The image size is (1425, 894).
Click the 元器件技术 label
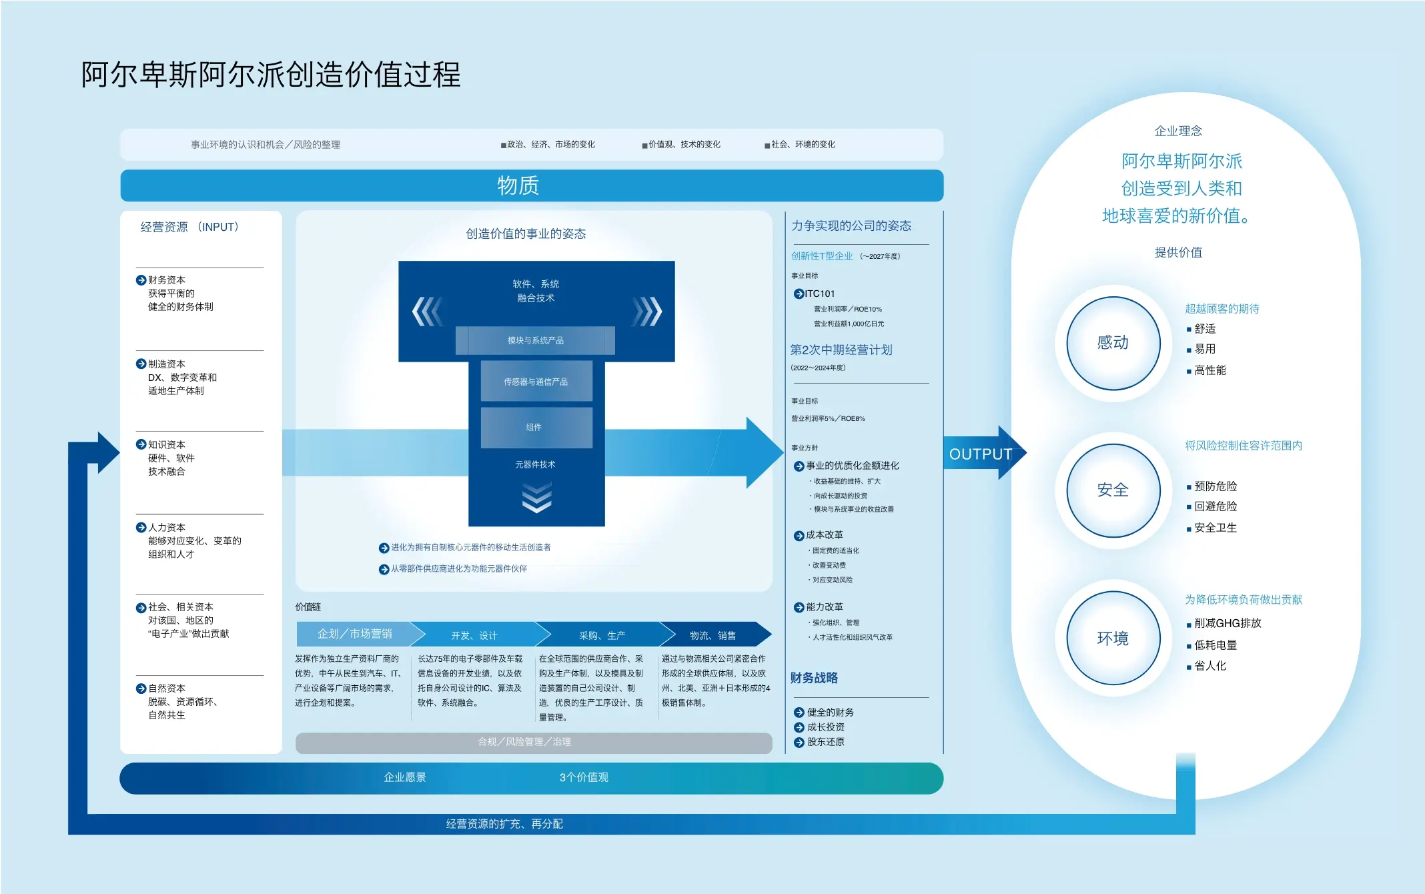(x=535, y=464)
